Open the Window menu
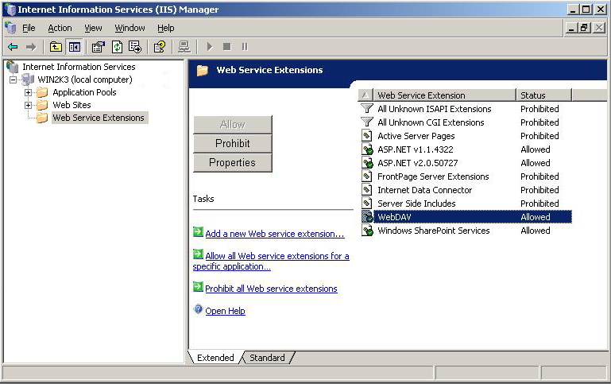Image resolution: width=611 pixels, height=384 pixels. point(130,28)
